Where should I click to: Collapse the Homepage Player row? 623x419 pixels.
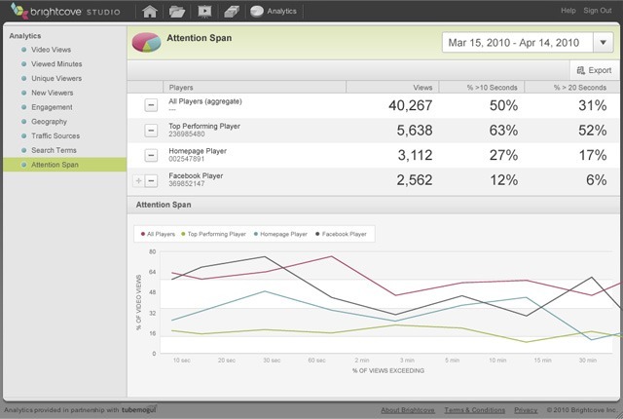tap(151, 155)
